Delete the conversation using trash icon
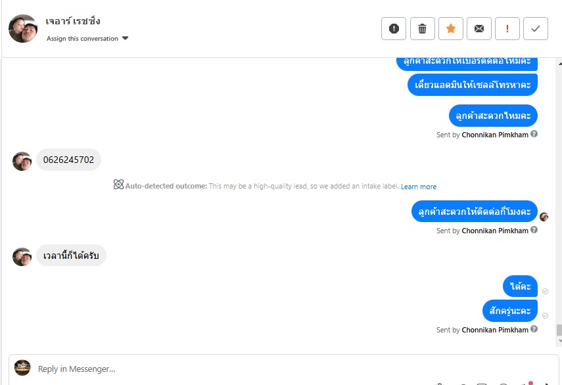562x385 pixels. tap(422, 29)
